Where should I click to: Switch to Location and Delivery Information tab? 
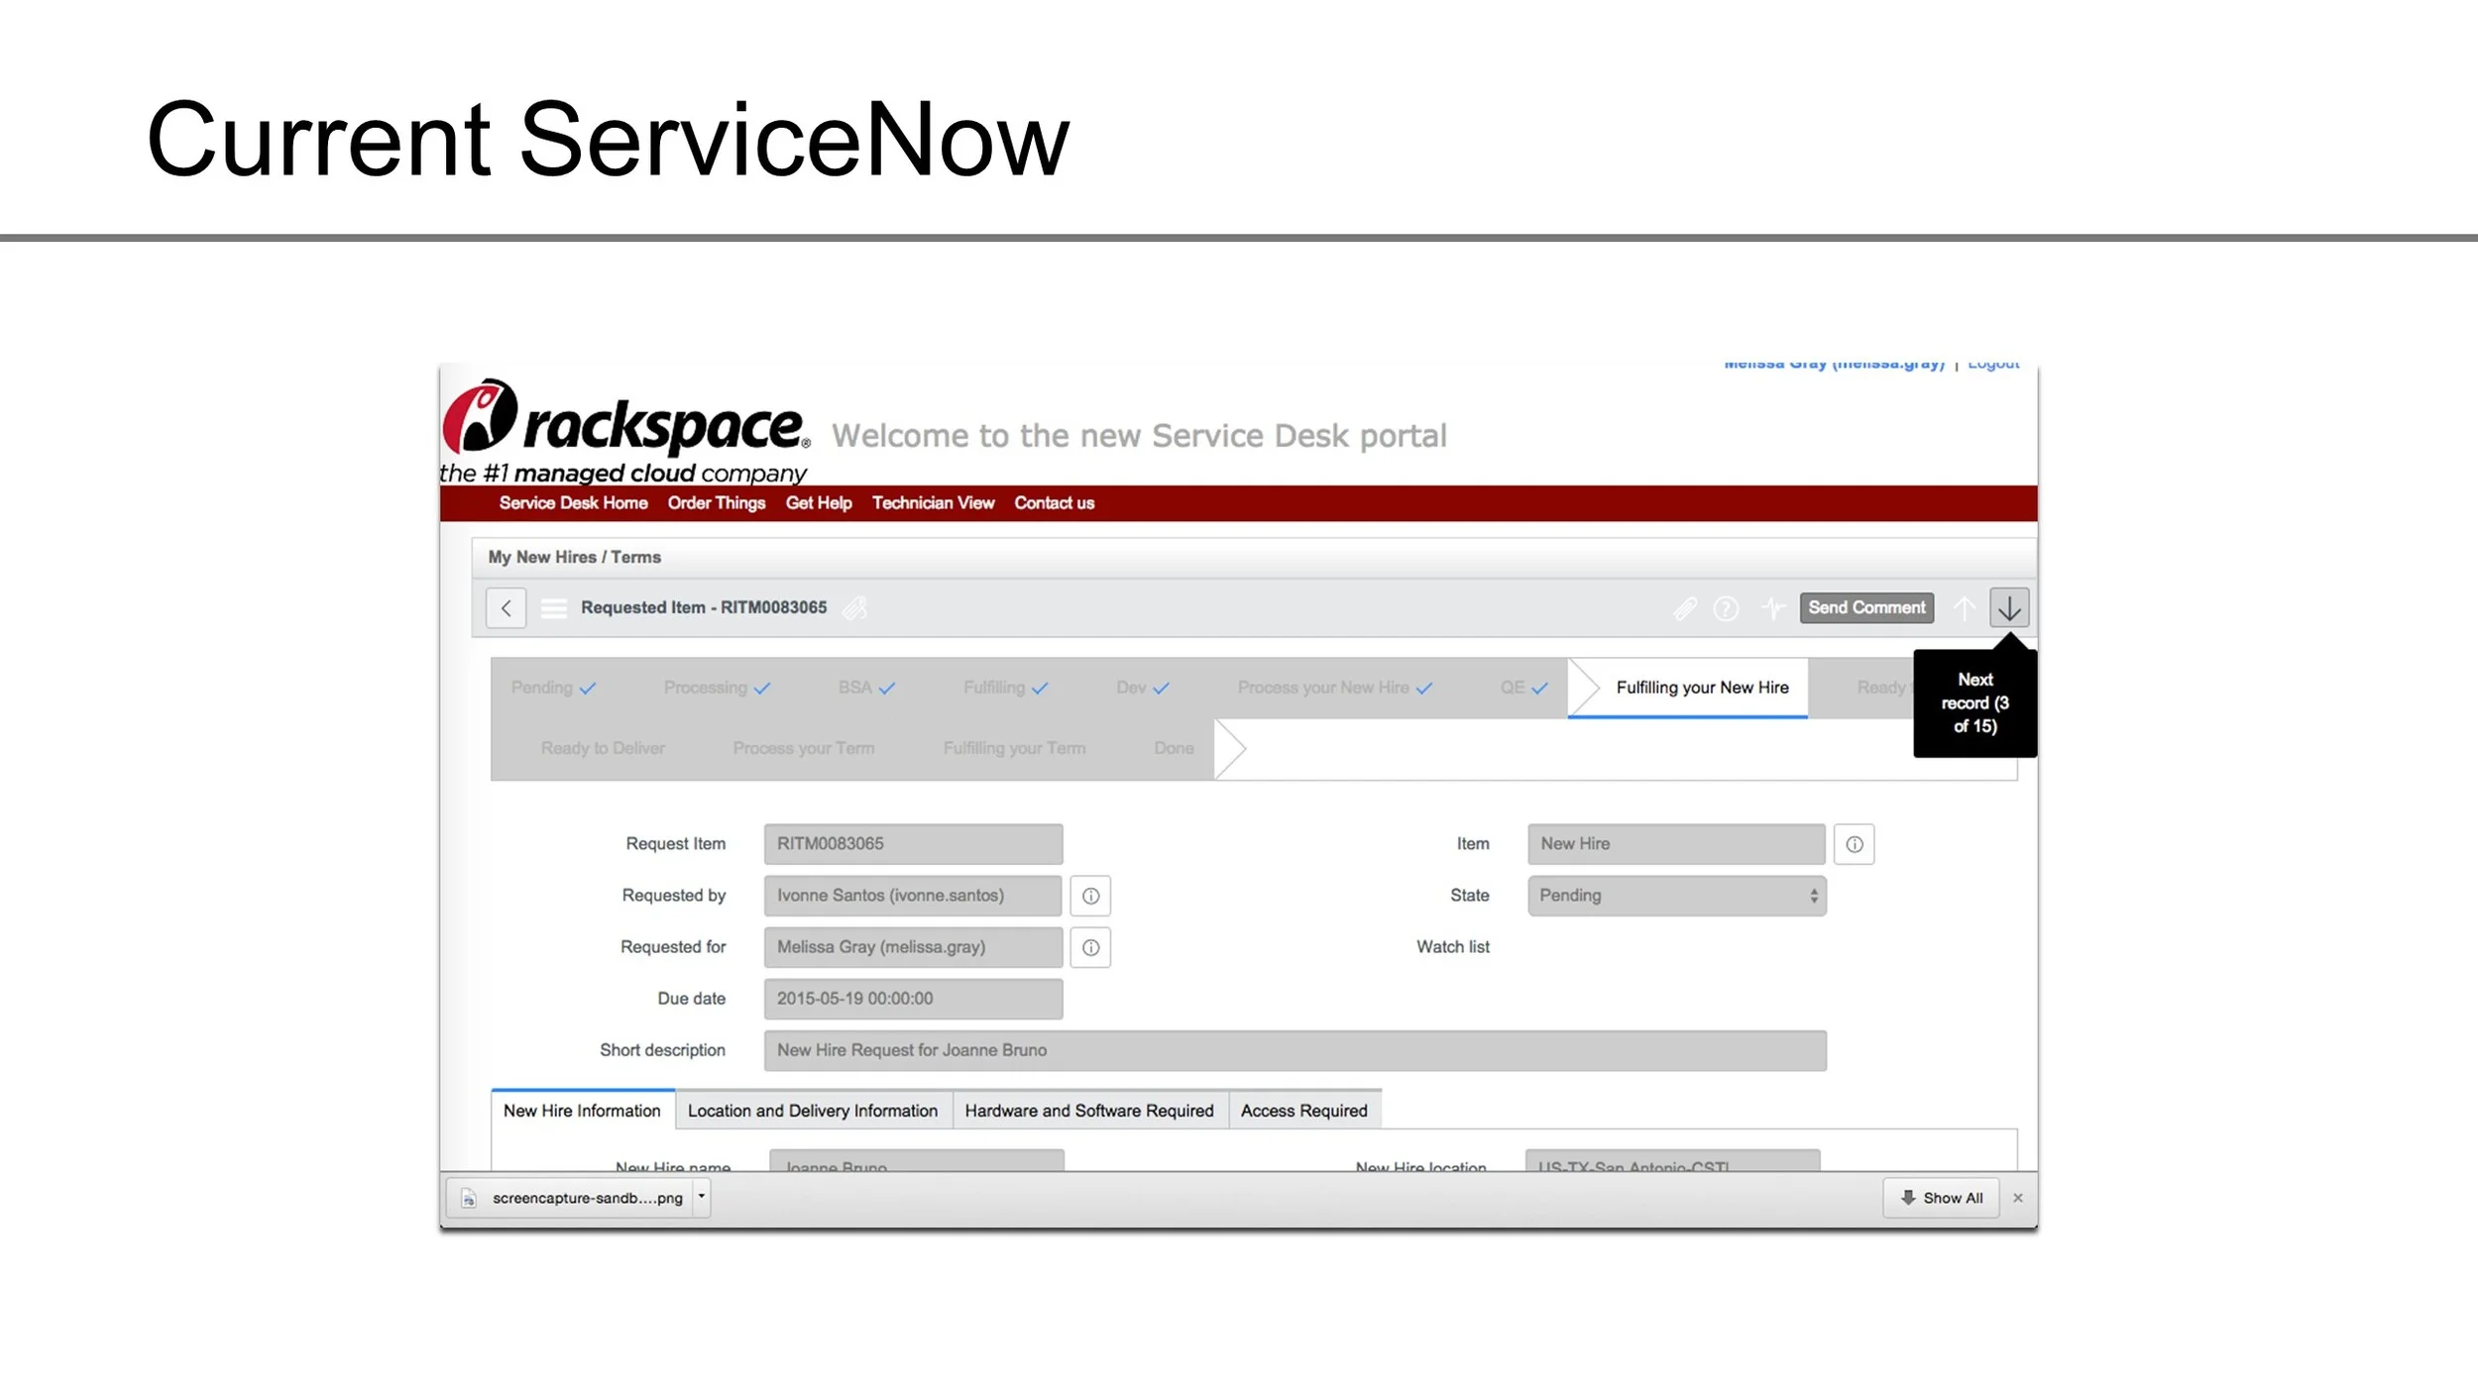click(812, 1111)
